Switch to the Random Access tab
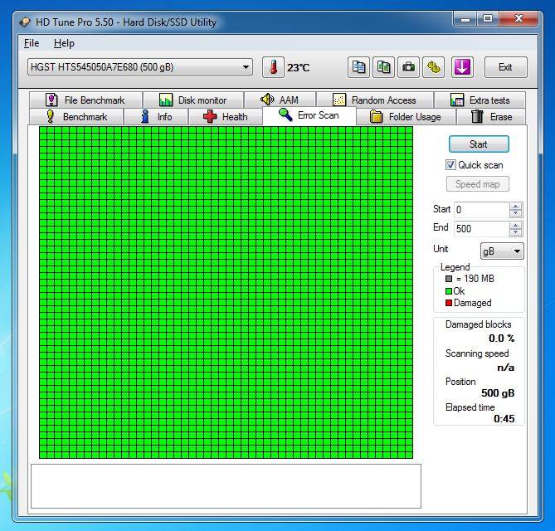Screen dimensions: 555x531 point(375,100)
